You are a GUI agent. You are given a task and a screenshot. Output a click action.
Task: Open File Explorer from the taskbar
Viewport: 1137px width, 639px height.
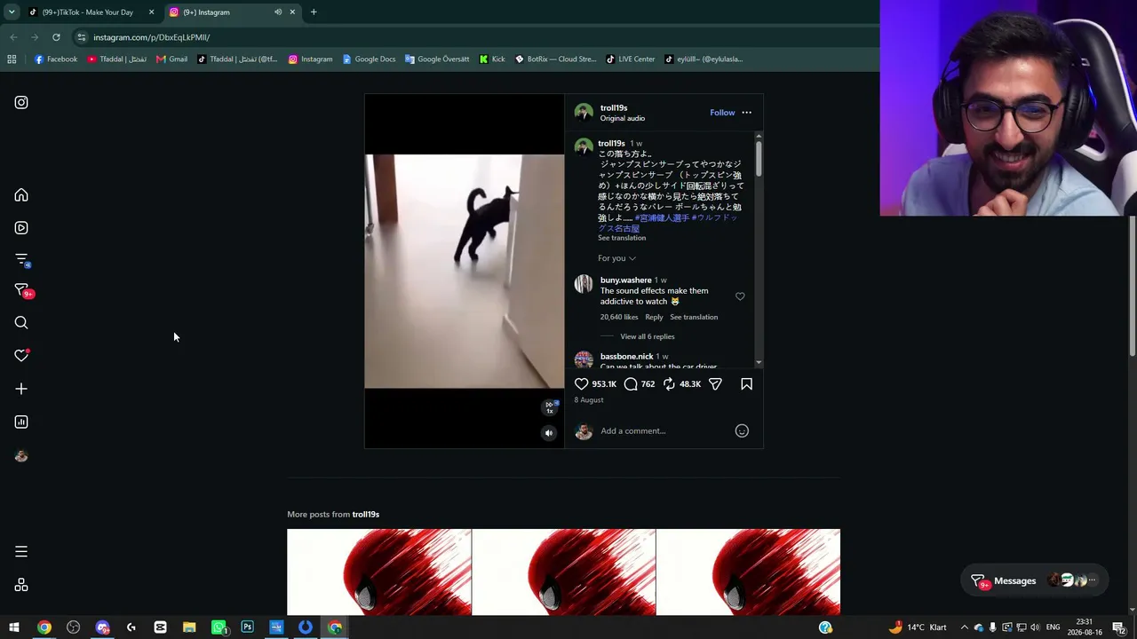[x=189, y=627]
